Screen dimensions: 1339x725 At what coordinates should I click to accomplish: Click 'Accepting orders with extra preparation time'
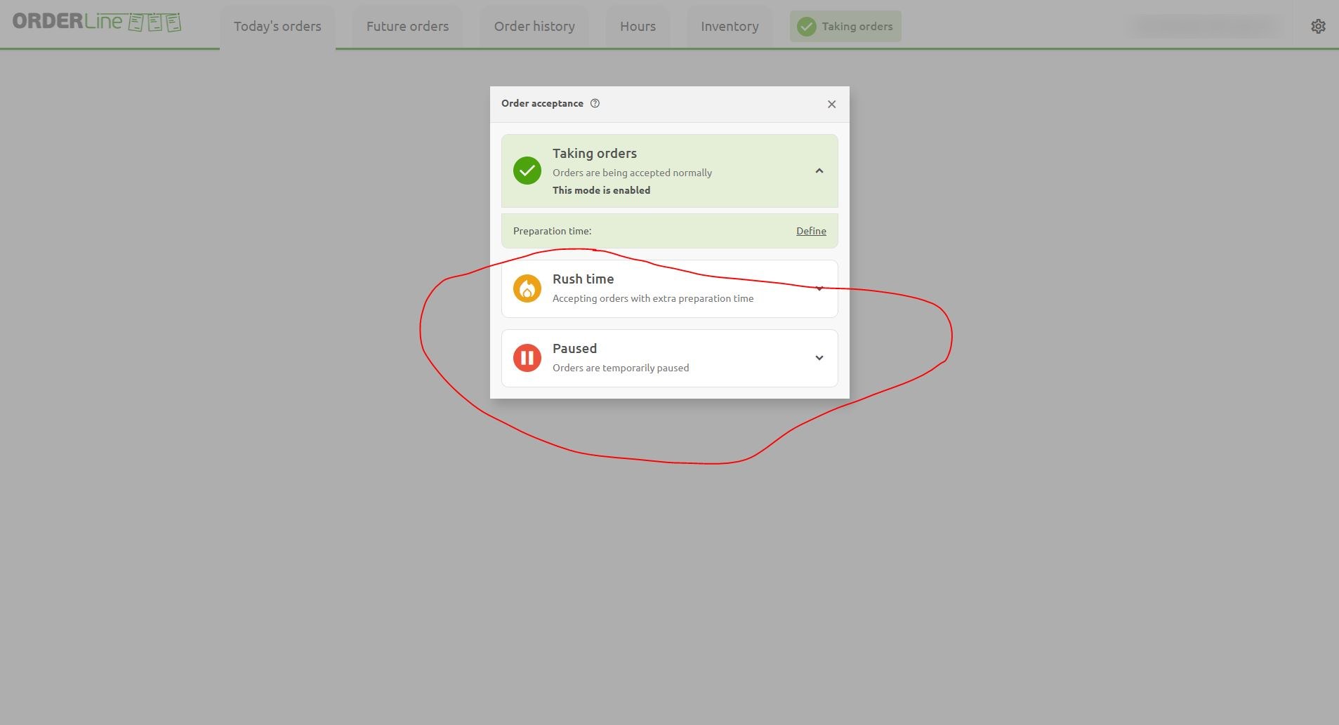(653, 298)
